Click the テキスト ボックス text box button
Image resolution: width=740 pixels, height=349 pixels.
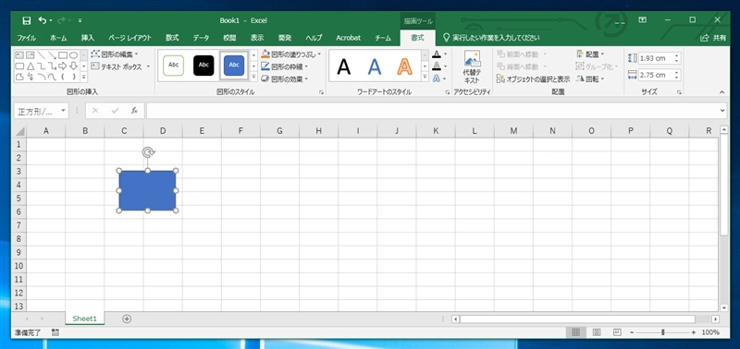click(120, 66)
